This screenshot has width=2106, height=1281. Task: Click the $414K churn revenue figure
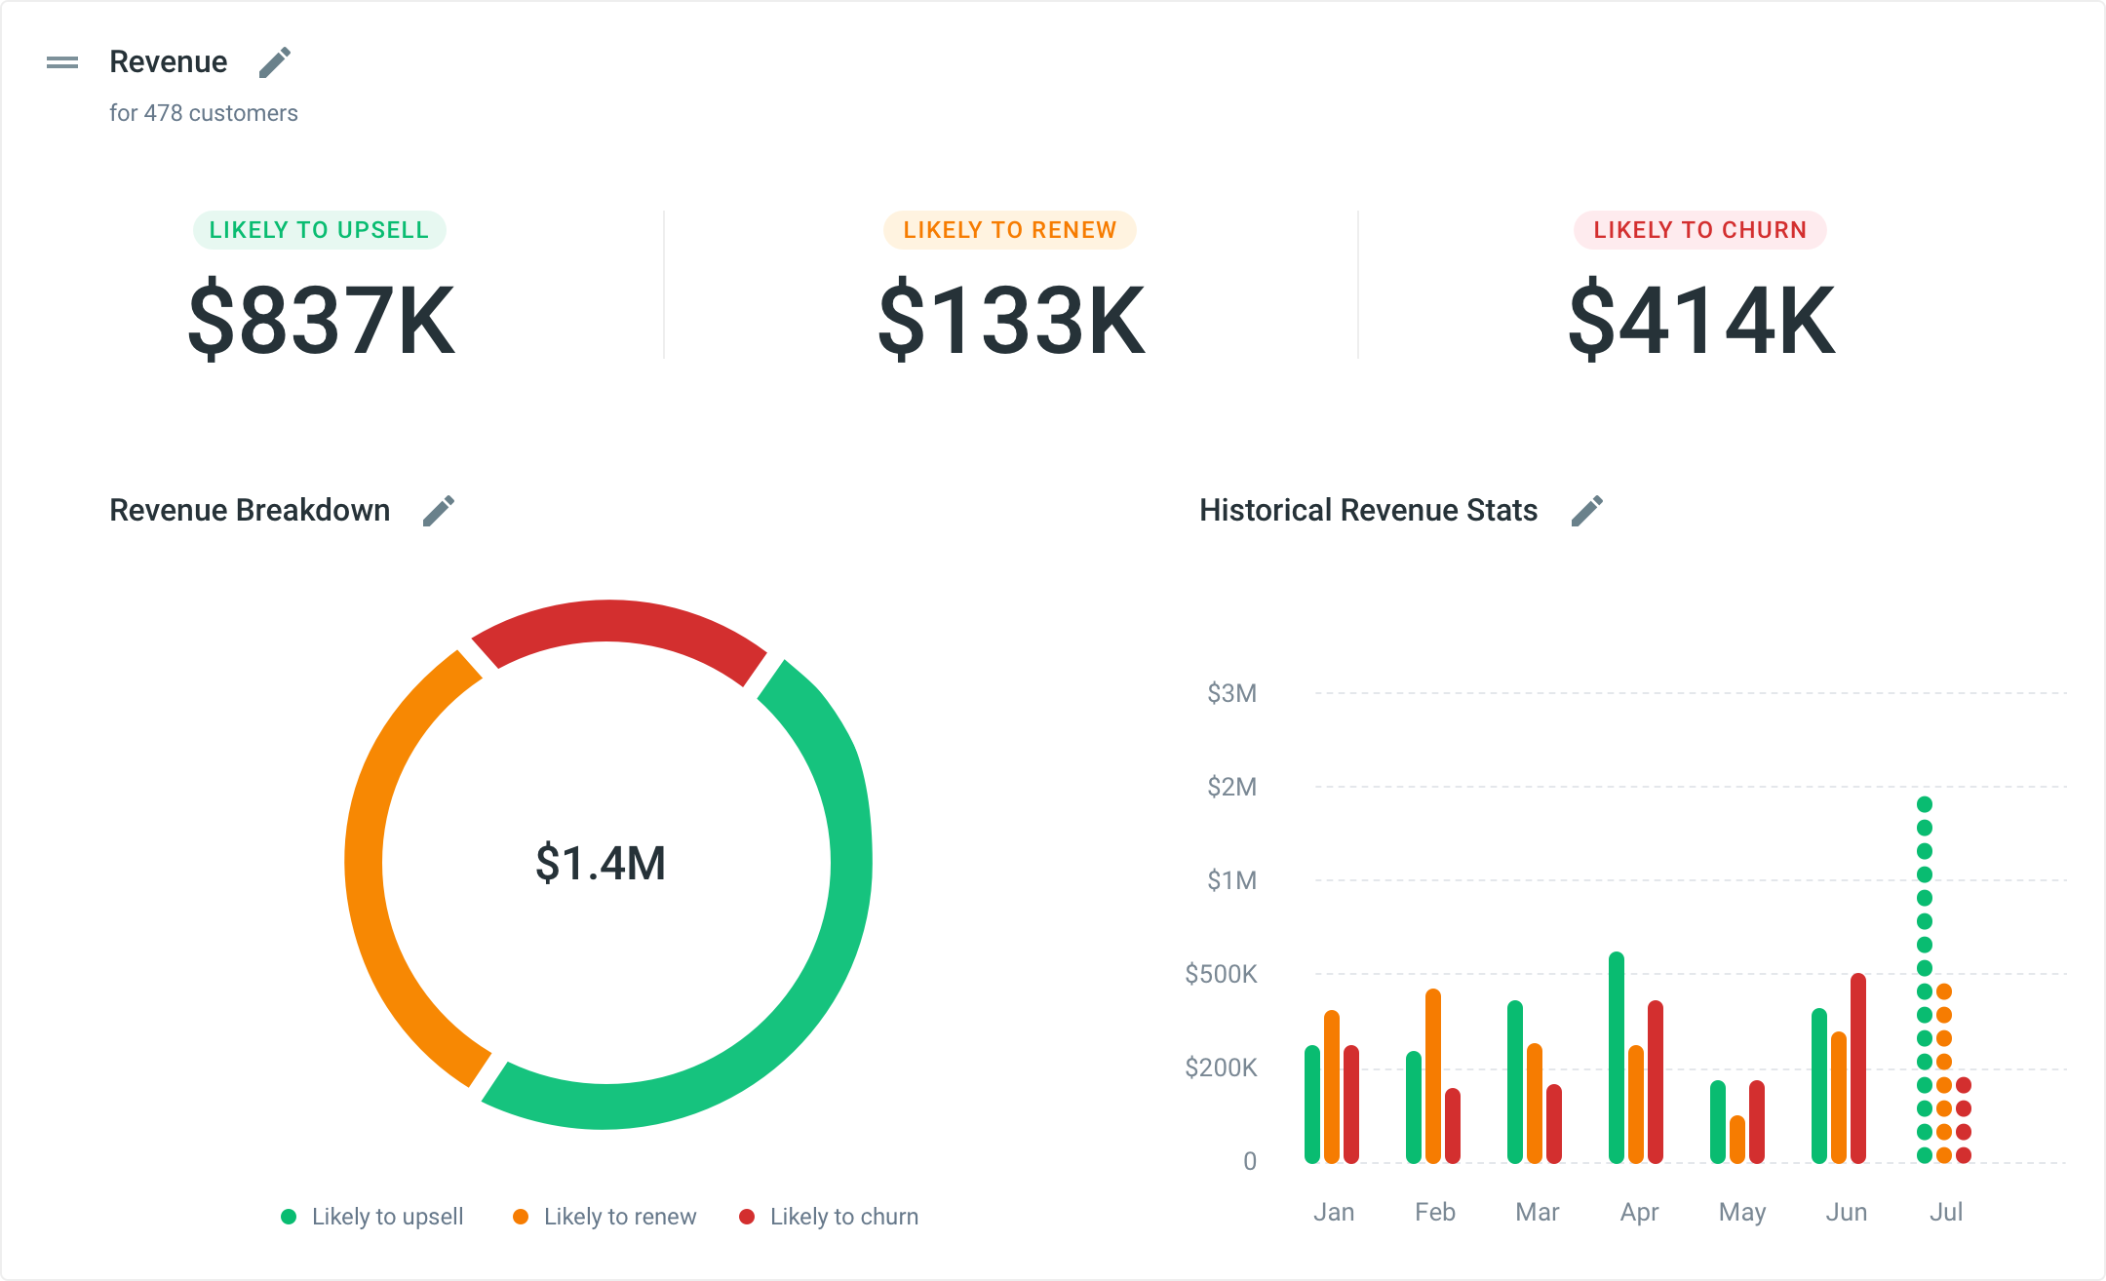[1702, 320]
